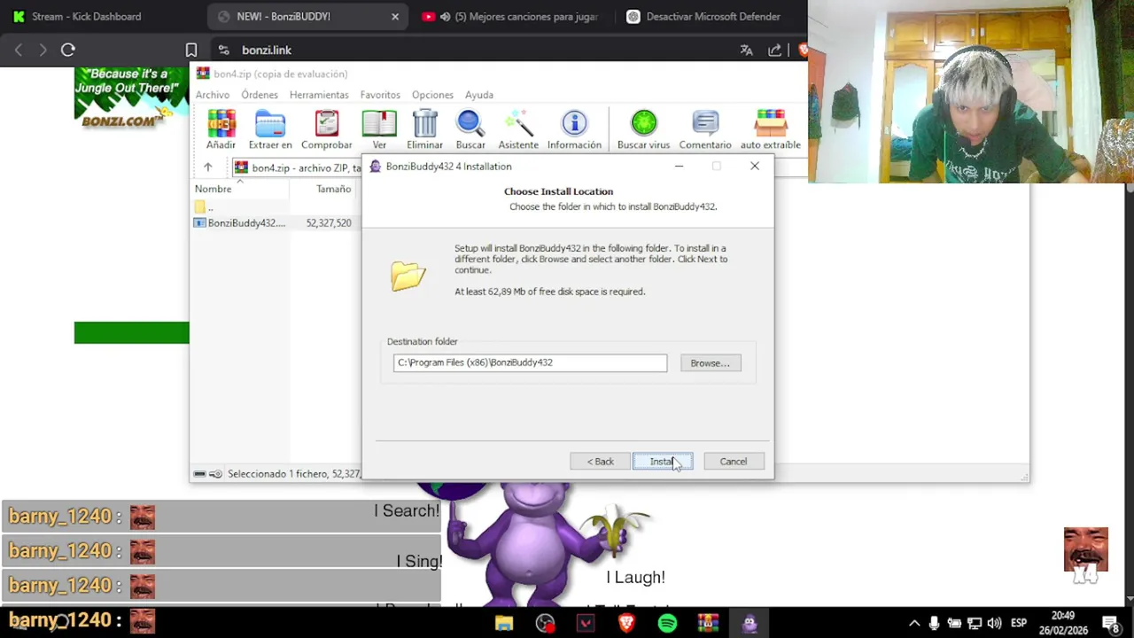Open File Explorer from the taskbar
1134x638 pixels.
(x=504, y=624)
